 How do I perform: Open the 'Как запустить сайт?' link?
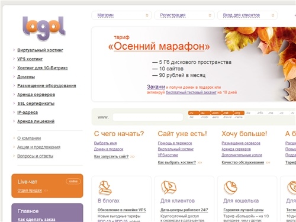click(111, 156)
